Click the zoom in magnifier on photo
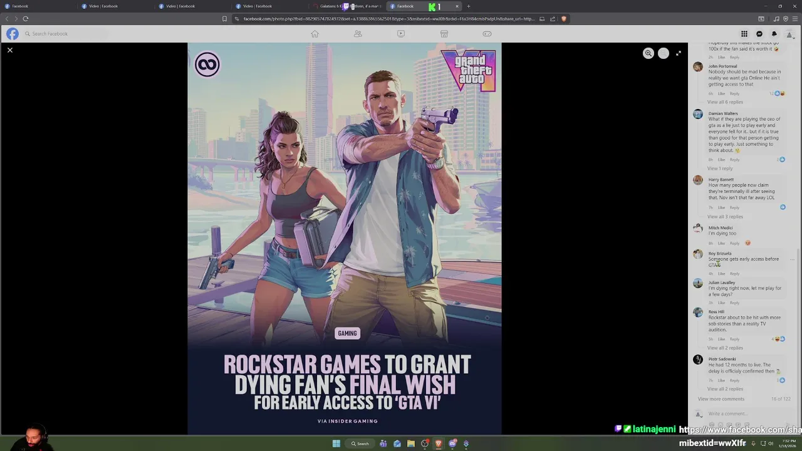The image size is (802, 451). [648, 53]
